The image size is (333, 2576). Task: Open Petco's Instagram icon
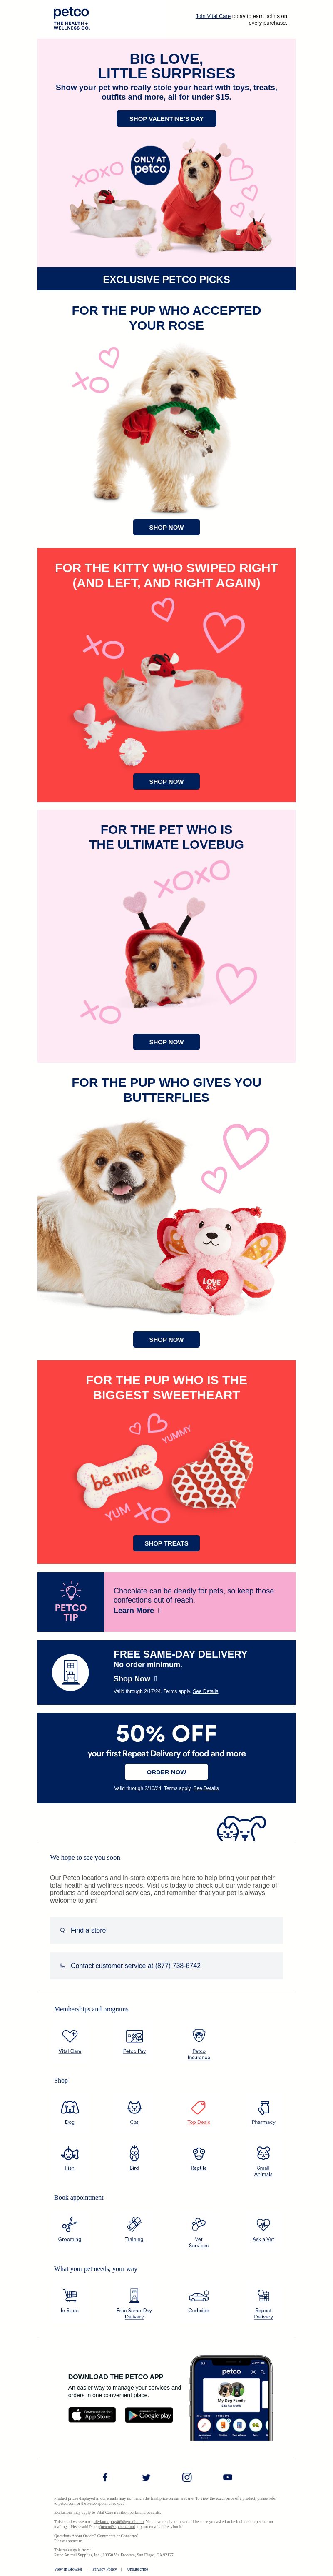[x=186, y=2476]
